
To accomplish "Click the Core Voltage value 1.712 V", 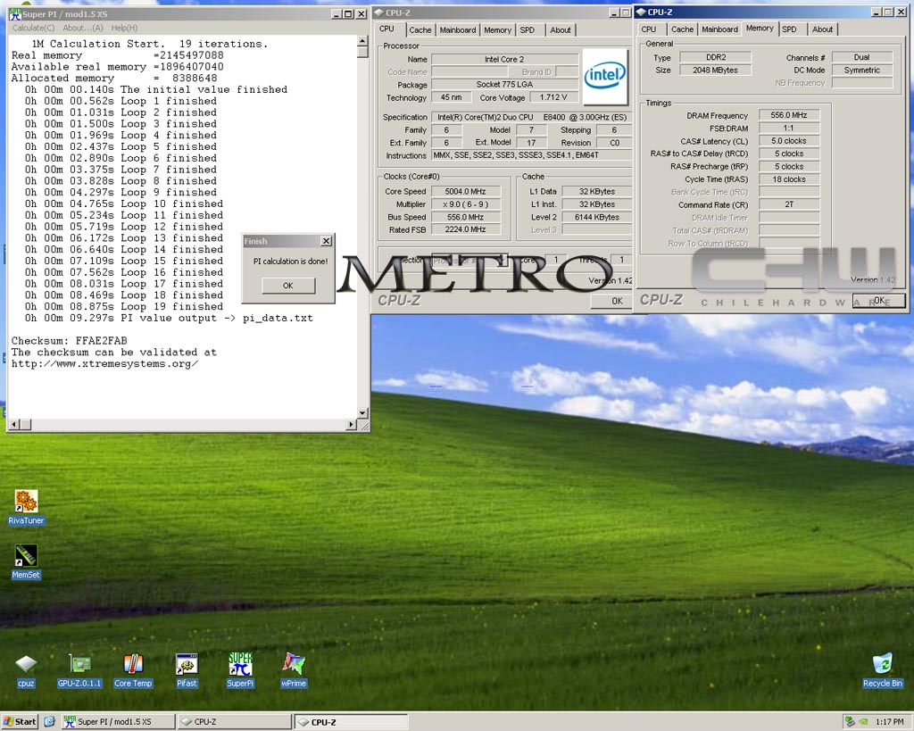I will pos(553,97).
